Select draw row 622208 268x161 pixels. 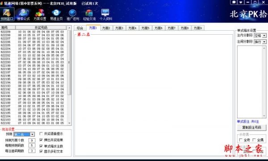coord(33,35)
